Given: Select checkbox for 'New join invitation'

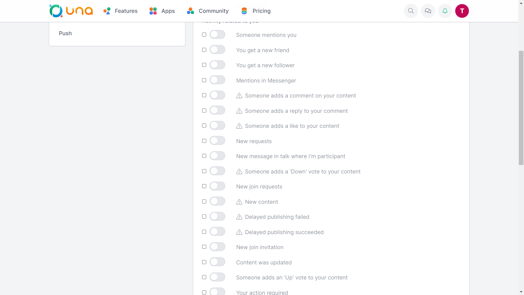Looking at the screenshot, I should tap(204, 247).
